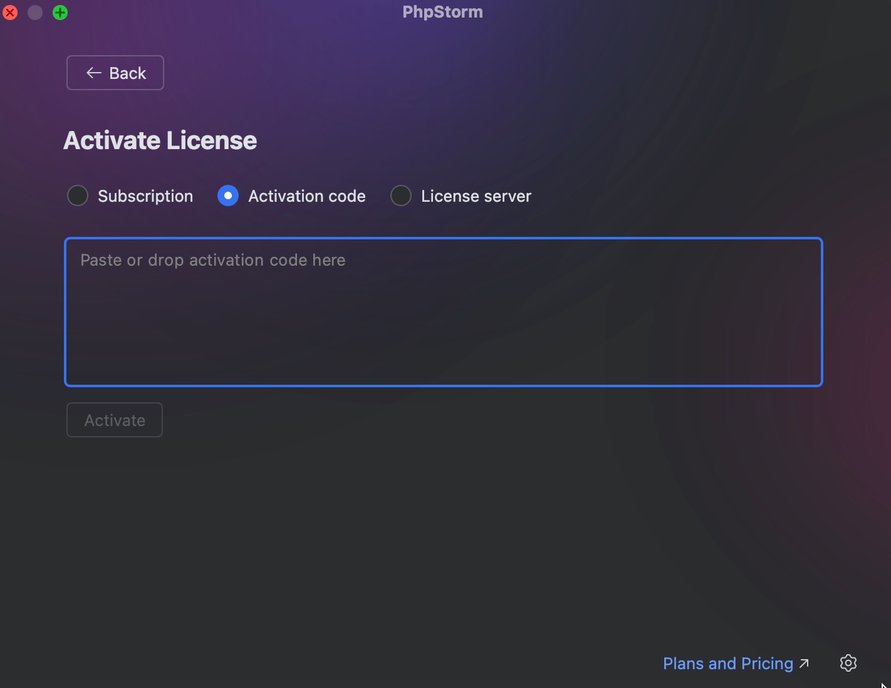Image resolution: width=891 pixels, height=688 pixels.
Task: Click the red close window button
Action: click(10, 13)
